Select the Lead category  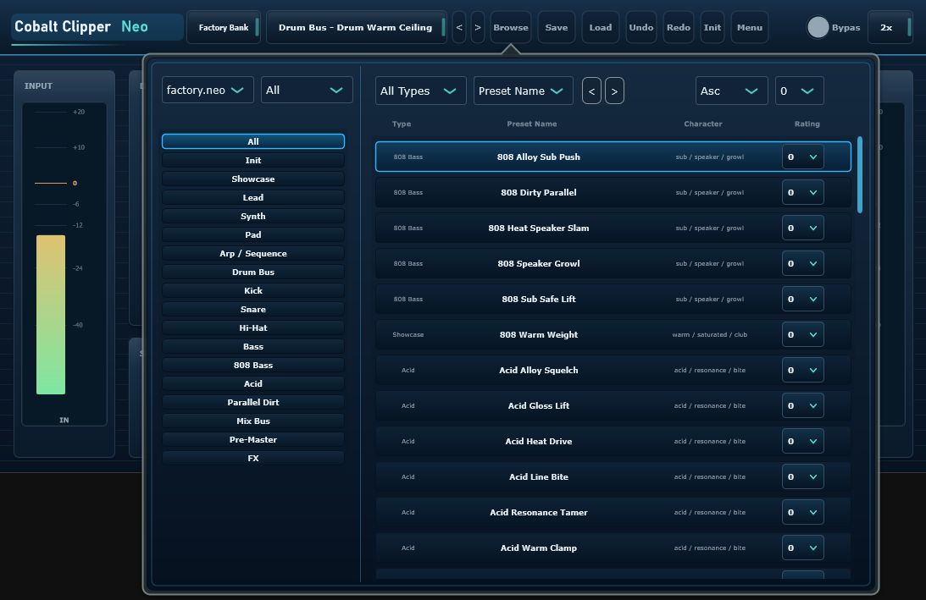(x=252, y=198)
